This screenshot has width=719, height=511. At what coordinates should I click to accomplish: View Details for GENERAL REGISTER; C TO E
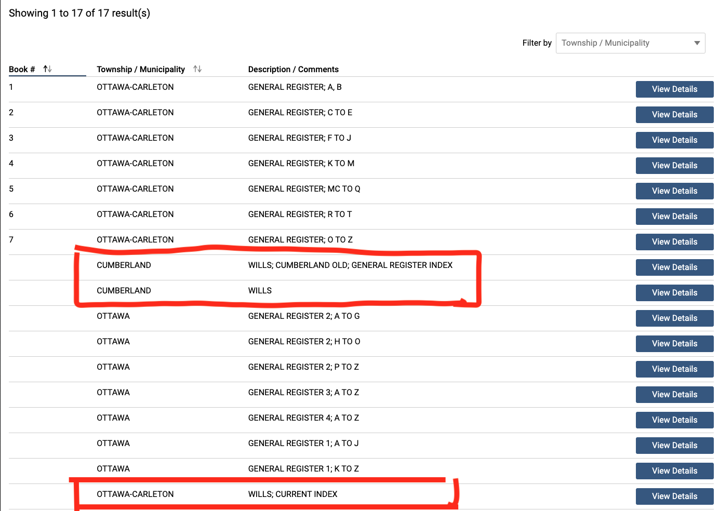(674, 115)
